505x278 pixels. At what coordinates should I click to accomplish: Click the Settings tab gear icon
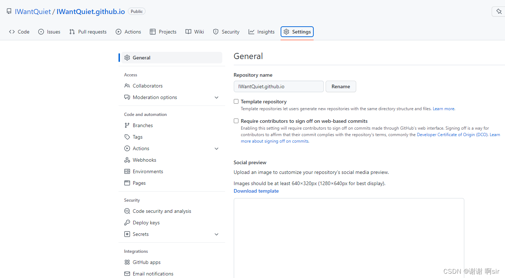286,32
